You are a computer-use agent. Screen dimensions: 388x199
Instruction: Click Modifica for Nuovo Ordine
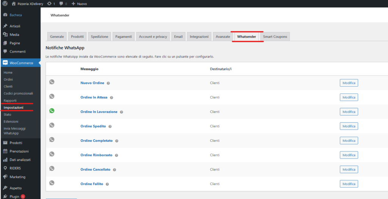pyautogui.click(x=349, y=83)
